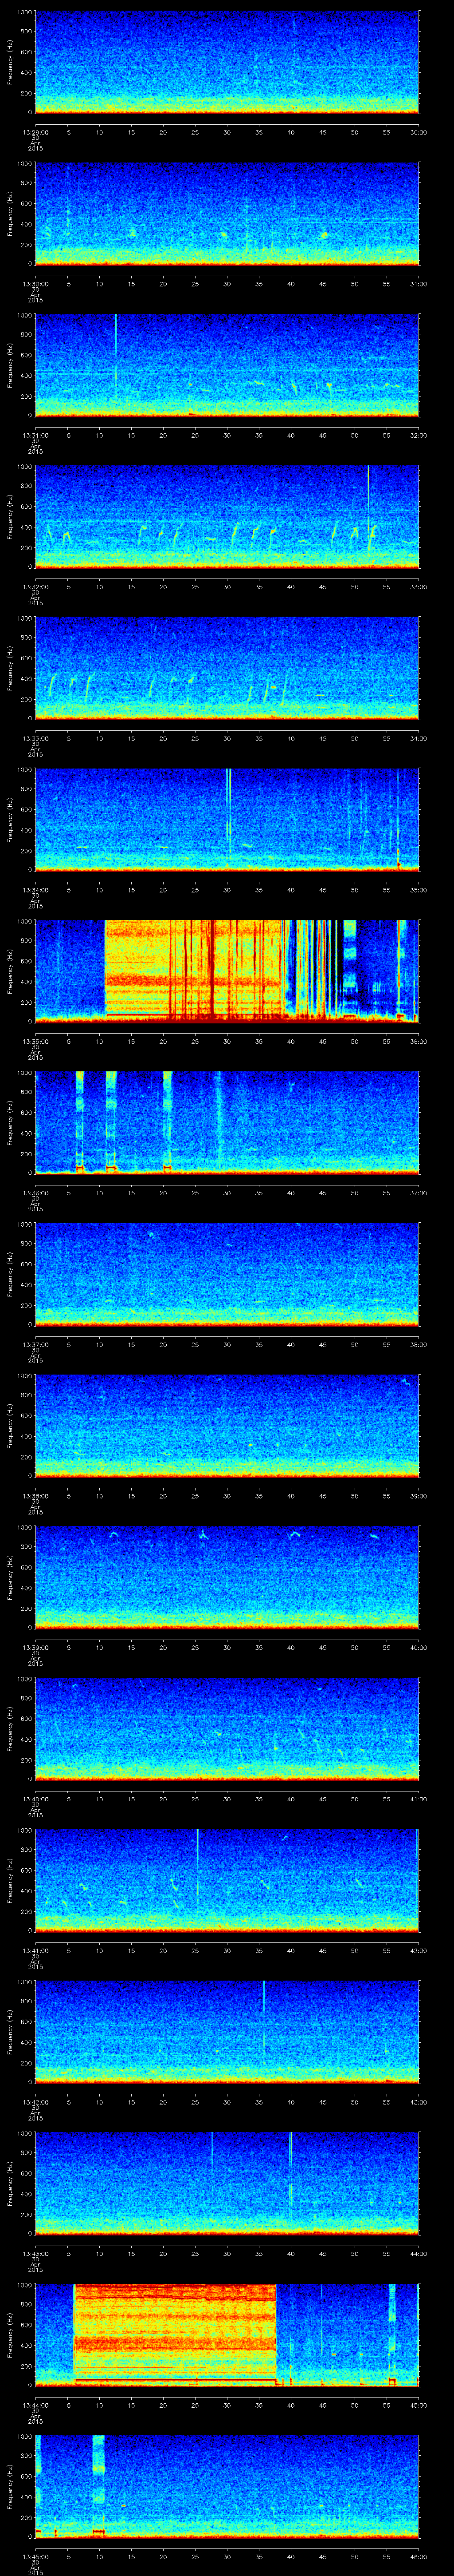The image size is (454, 2576).
Task: Click "Frequency (Hz)" label beside 13:35:00 panel
Action: coord(10,971)
